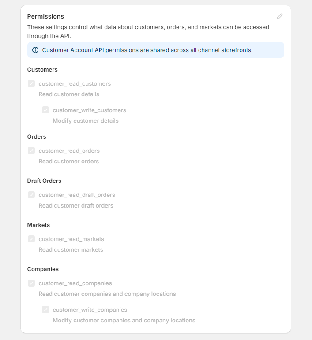Viewport: 312px width, 340px height.
Task: Click the info icon in the blue banner
Action: point(35,50)
